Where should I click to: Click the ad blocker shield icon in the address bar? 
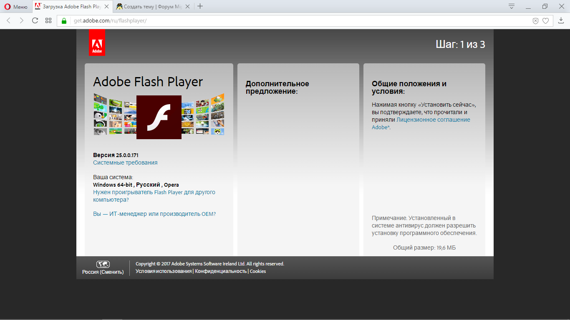[x=535, y=21]
